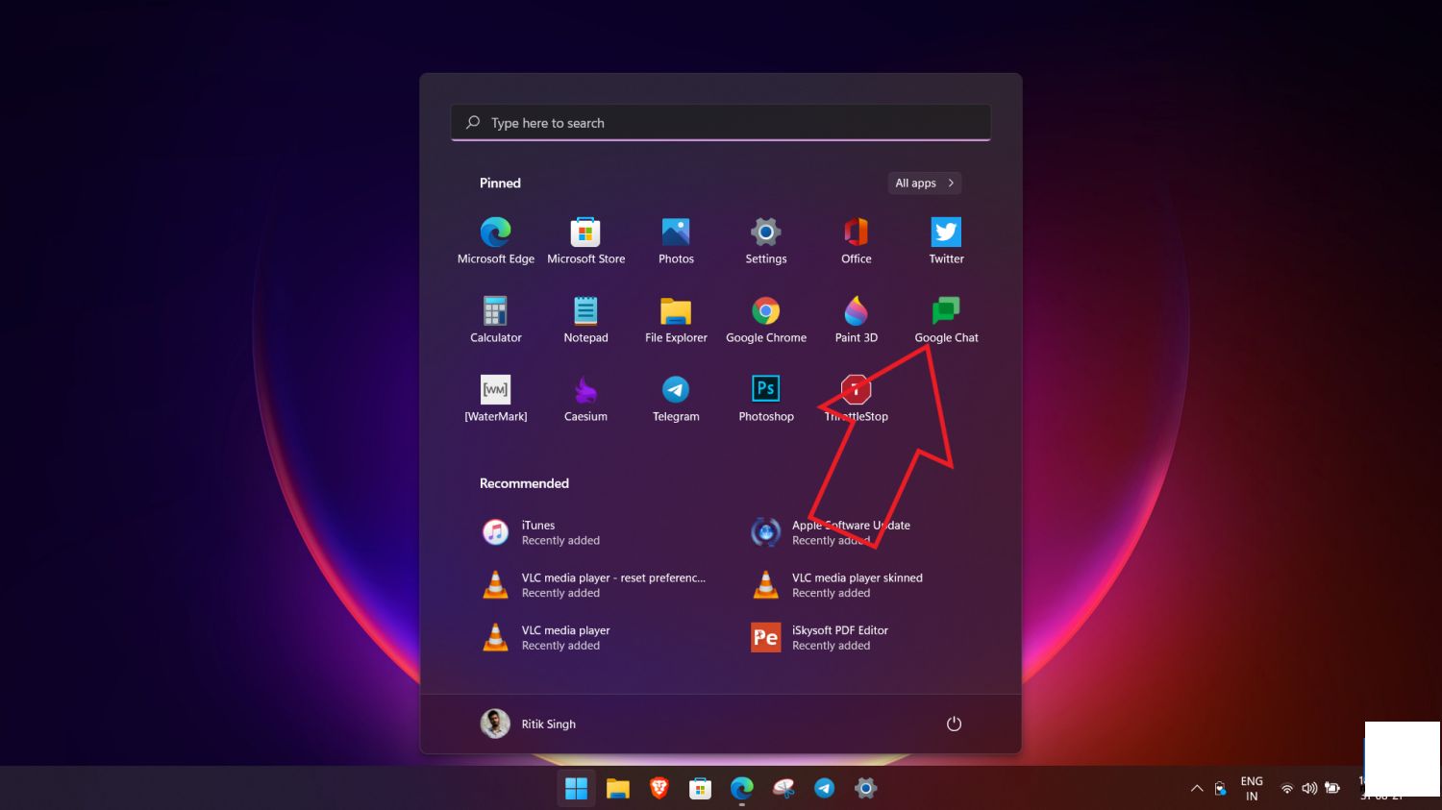Open the clipboard health tray icon
This screenshot has width=1442, height=810.
pyautogui.click(x=1220, y=789)
